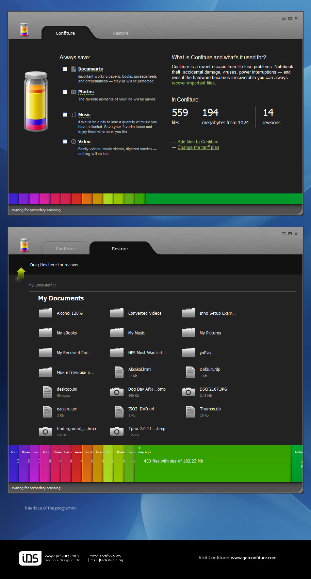Open the My Music folder icon
Viewport: 311px width, 579px height.
pyautogui.click(x=117, y=332)
